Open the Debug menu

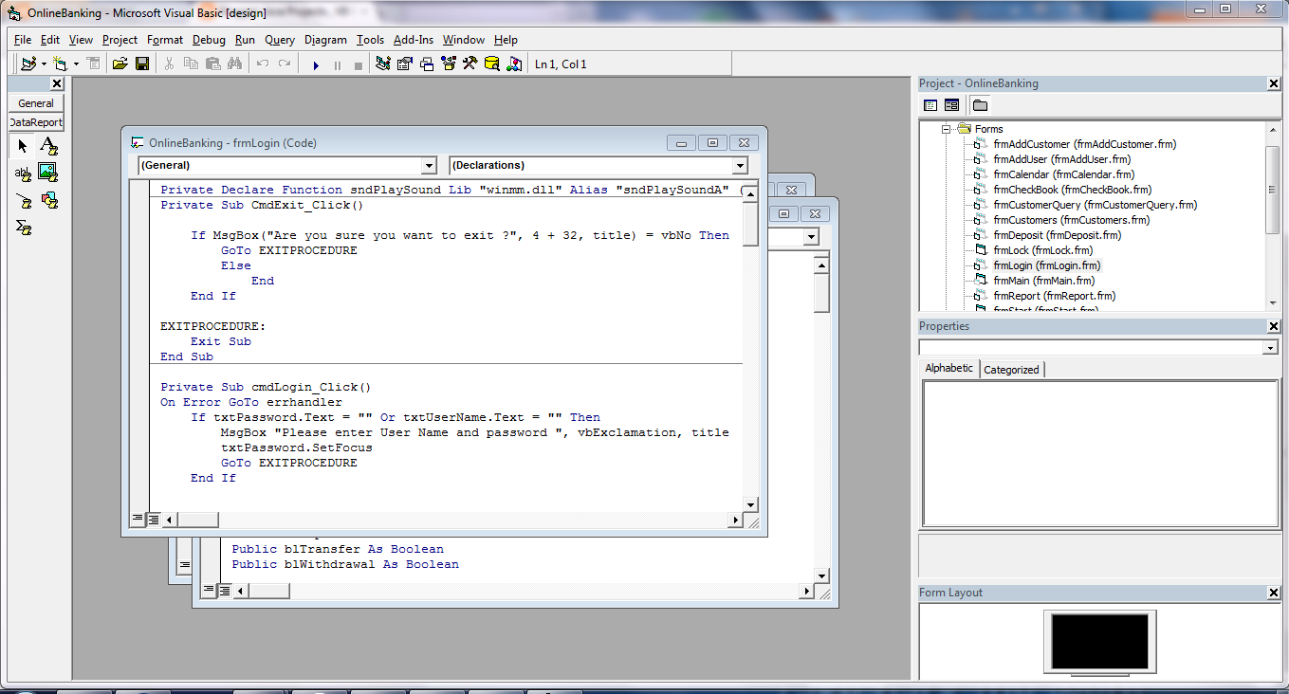210,40
